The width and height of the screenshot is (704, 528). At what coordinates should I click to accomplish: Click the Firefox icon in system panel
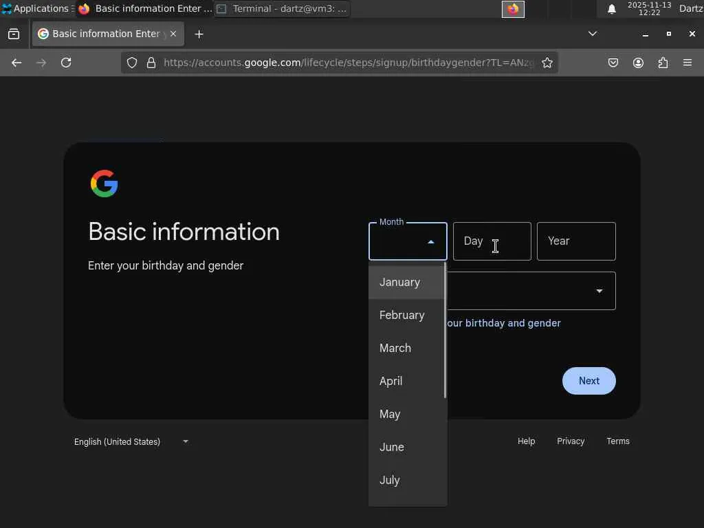click(513, 9)
